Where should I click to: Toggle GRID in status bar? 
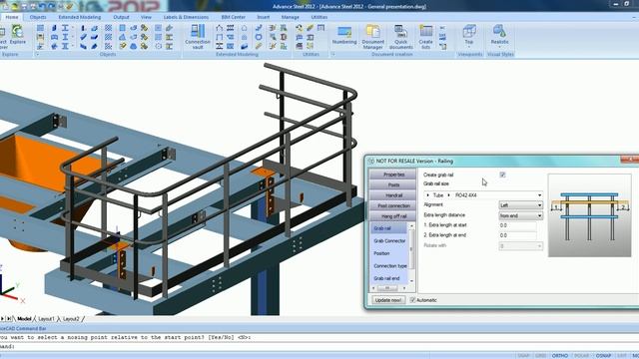[x=541, y=355]
